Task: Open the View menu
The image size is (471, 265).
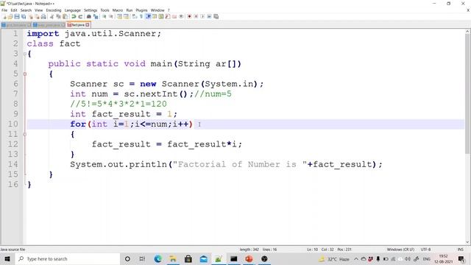Action: click(x=38, y=10)
